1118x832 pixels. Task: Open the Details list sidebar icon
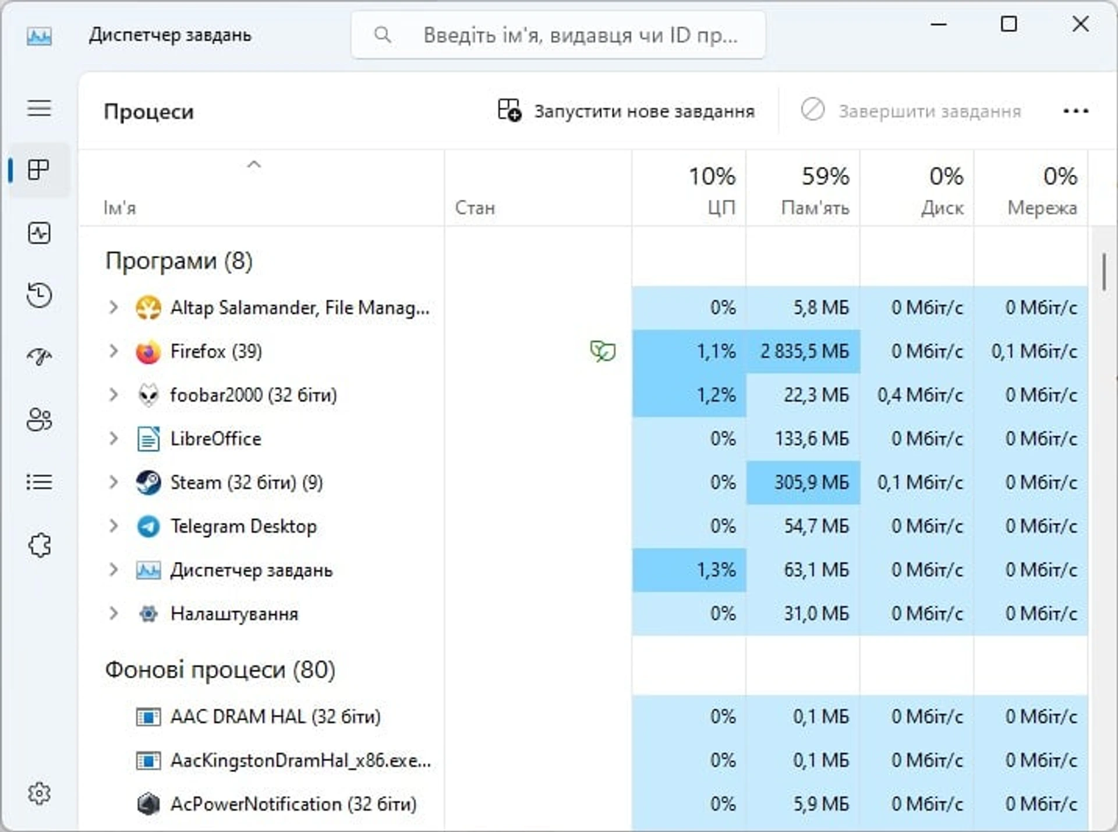[39, 482]
